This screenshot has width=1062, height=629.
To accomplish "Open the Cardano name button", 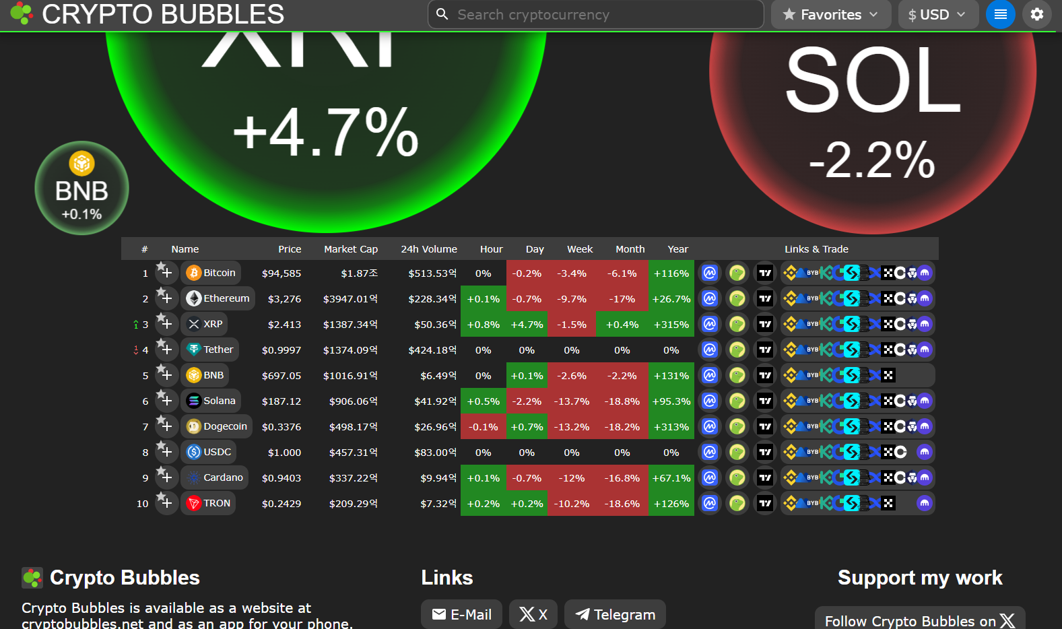I will 214,477.
